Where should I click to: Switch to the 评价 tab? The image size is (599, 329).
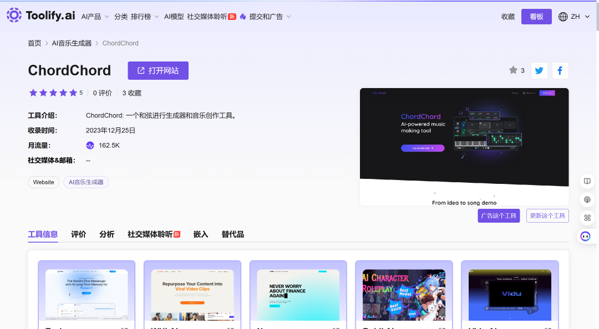pyautogui.click(x=79, y=234)
